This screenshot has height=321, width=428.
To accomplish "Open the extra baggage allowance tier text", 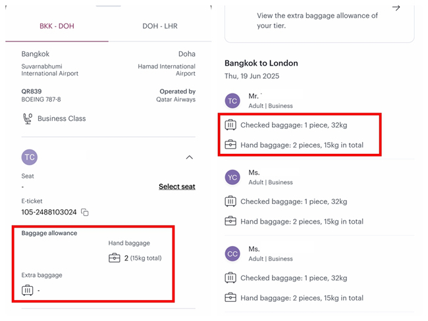I will pyautogui.click(x=308, y=20).
